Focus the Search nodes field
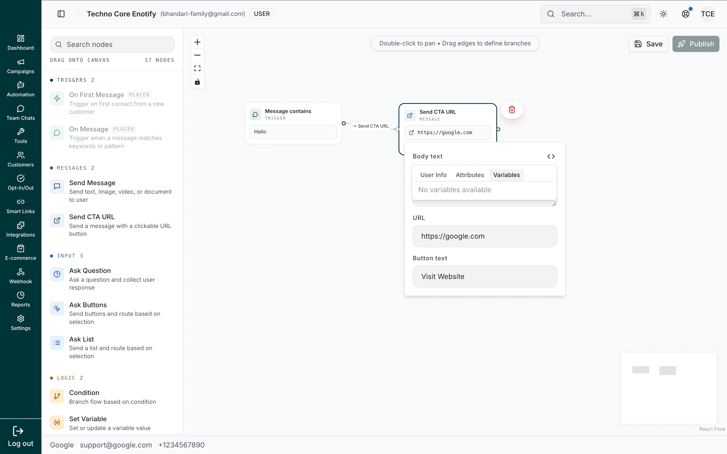 coord(112,44)
